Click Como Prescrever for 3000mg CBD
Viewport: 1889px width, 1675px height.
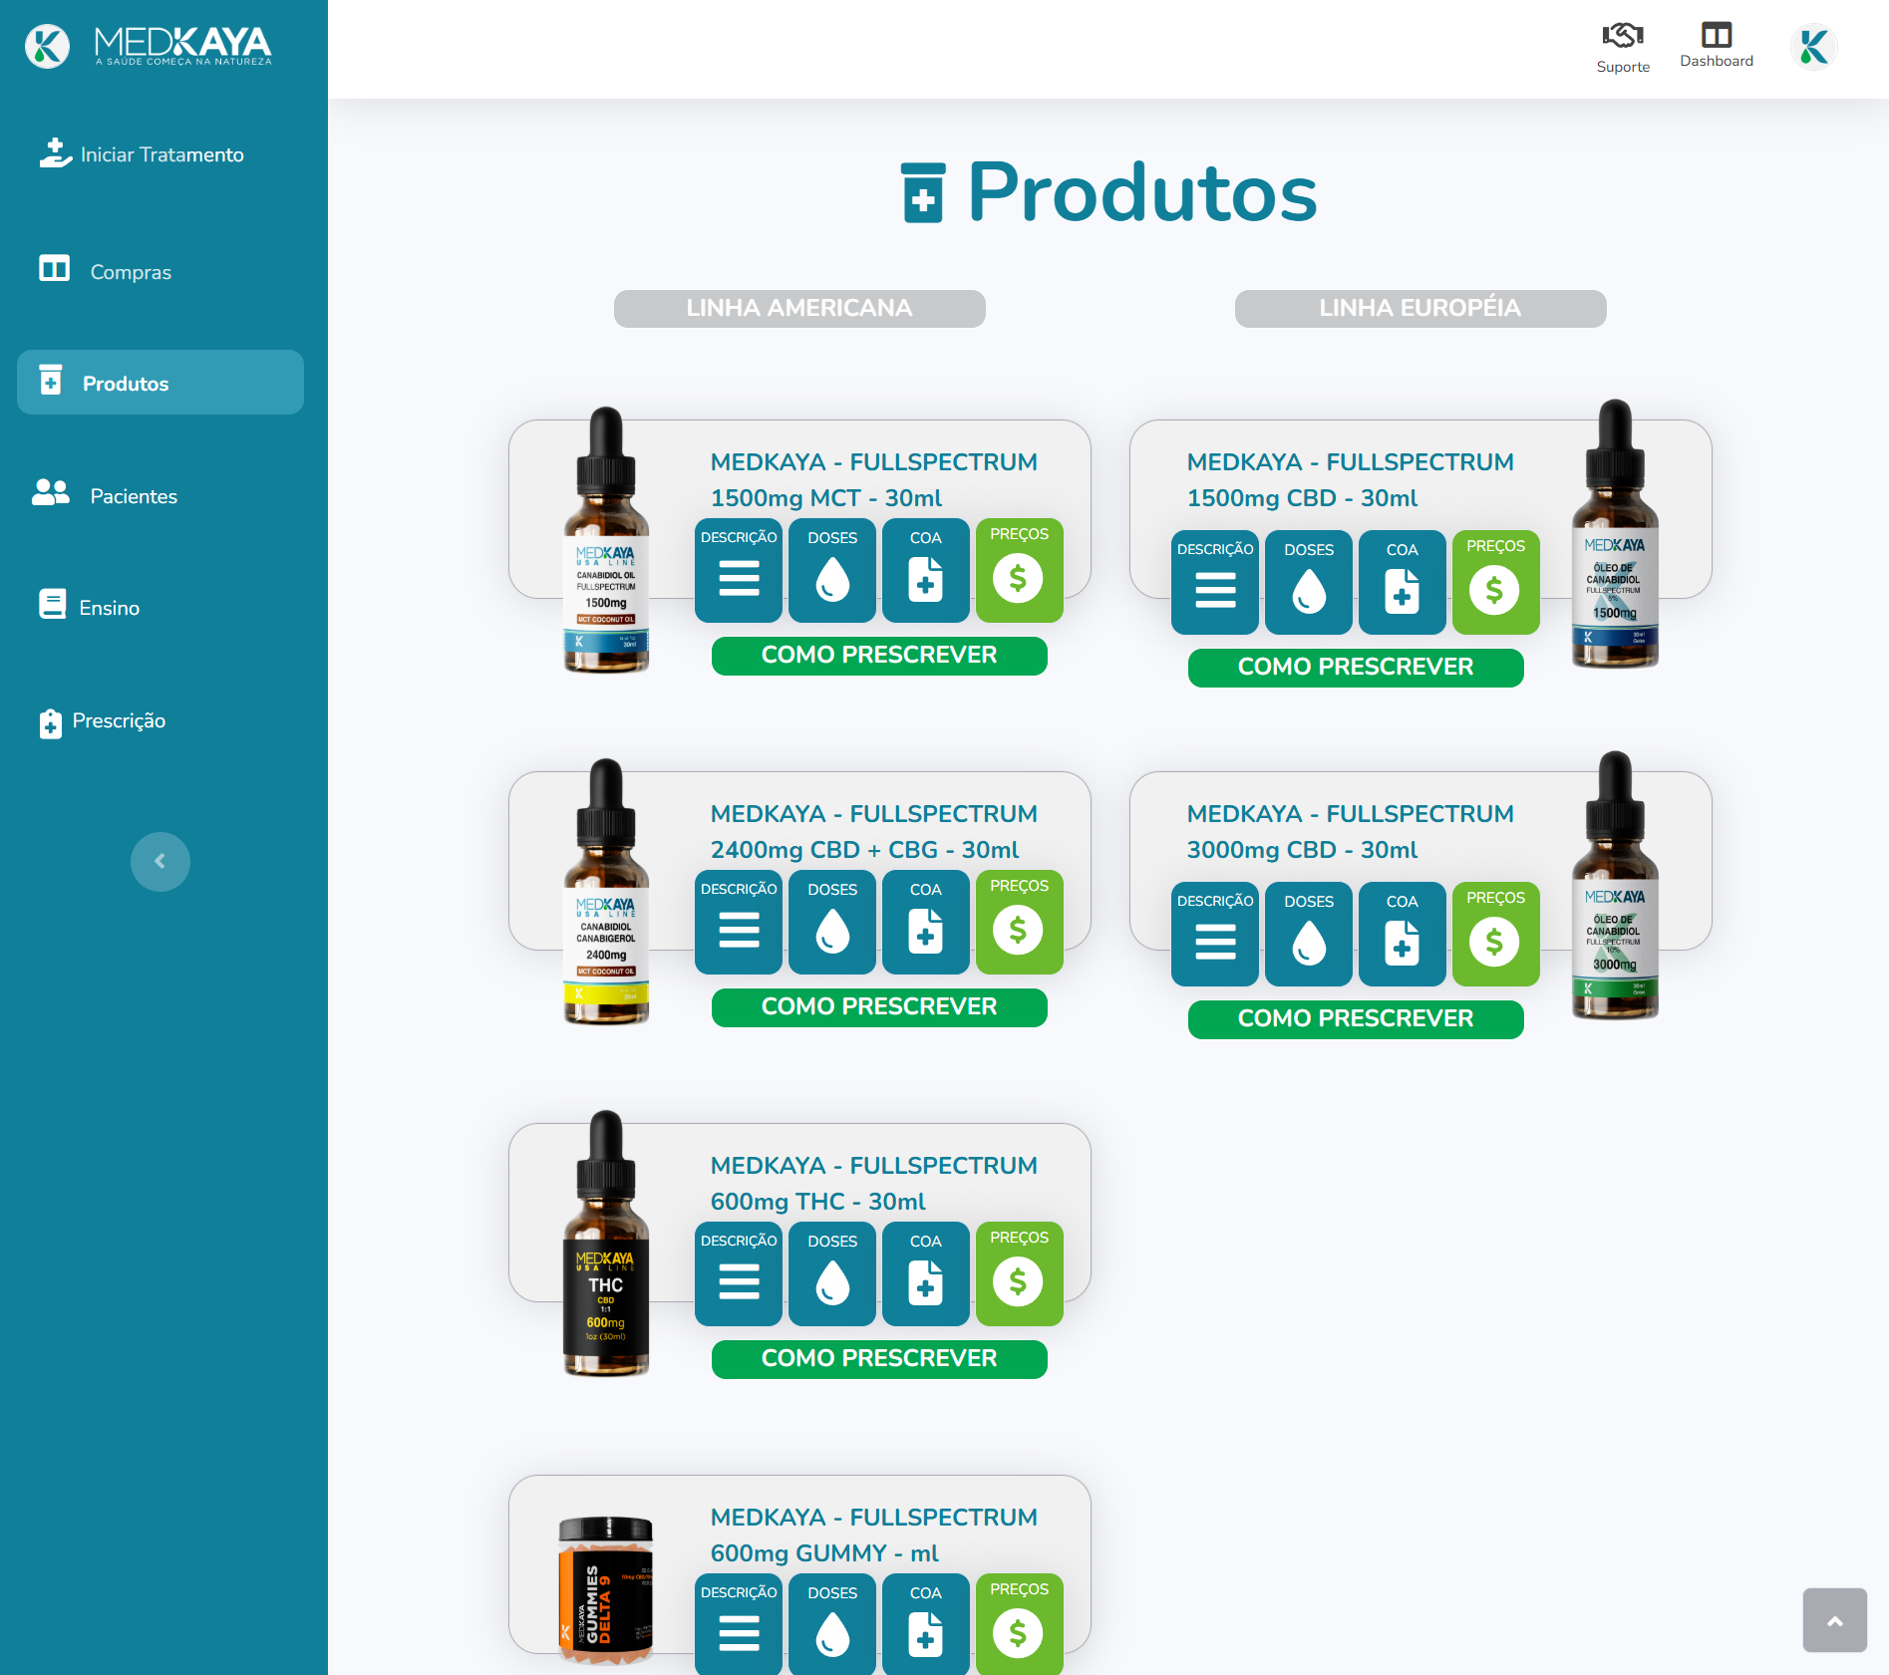pos(1356,1019)
